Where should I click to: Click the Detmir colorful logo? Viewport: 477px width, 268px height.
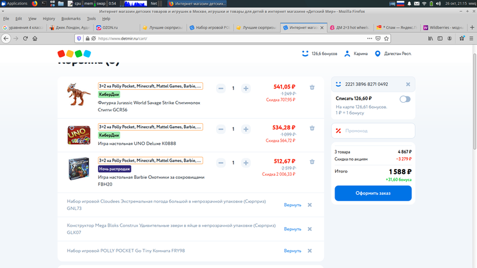74,54
